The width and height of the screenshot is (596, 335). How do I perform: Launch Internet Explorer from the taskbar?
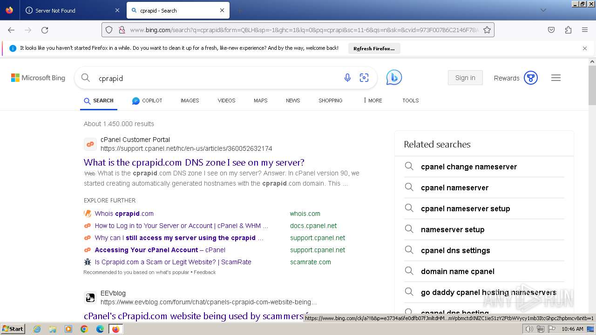pos(37,329)
